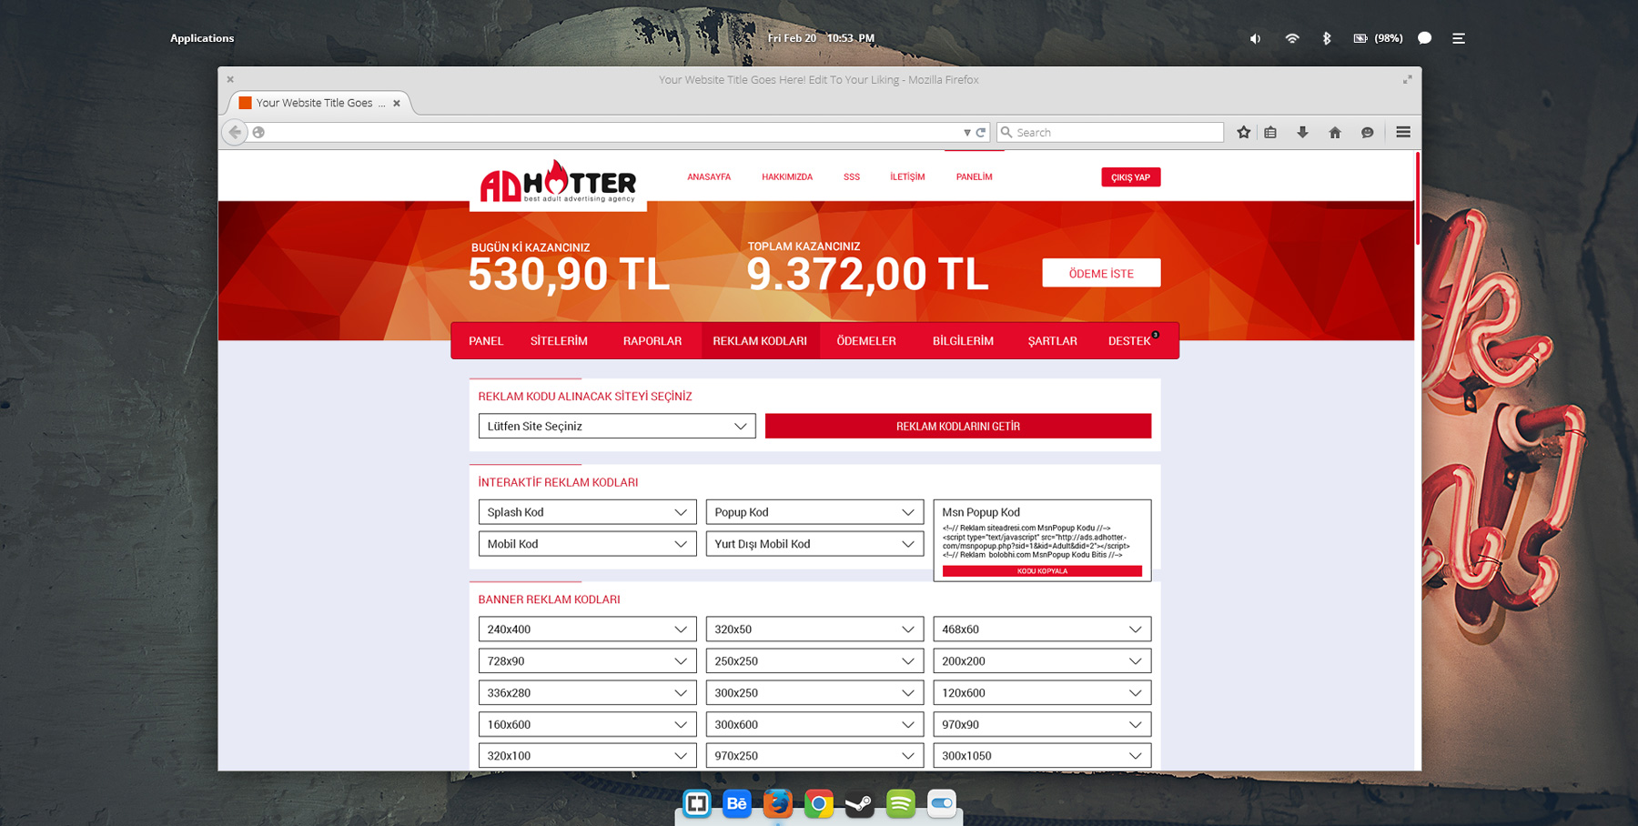Image resolution: width=1638 pixels, height=826 pixels.
Task: Open the DESTEK tab
Action: [1129, 341]
